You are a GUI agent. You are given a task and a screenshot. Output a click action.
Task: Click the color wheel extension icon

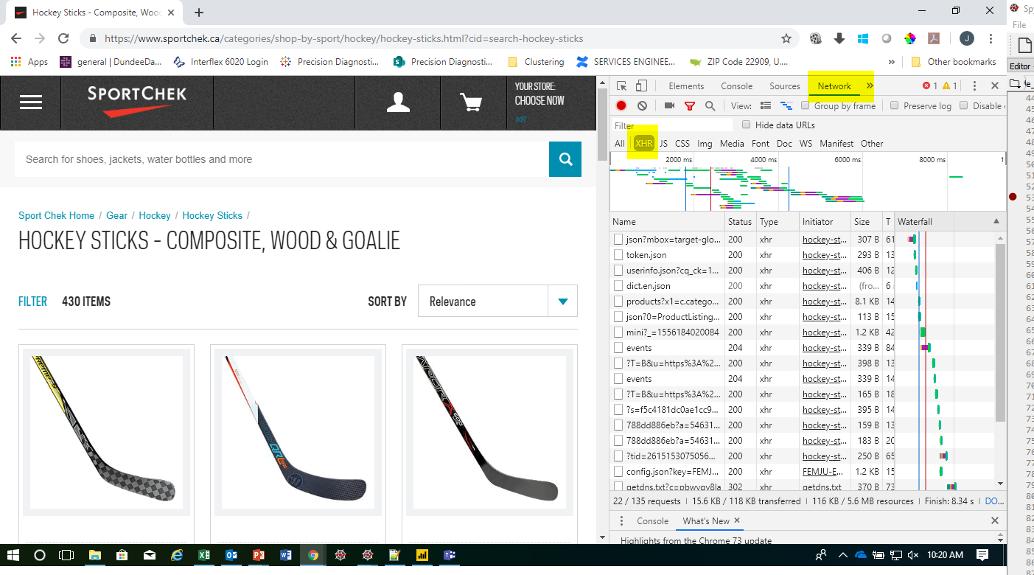(910, 38)
